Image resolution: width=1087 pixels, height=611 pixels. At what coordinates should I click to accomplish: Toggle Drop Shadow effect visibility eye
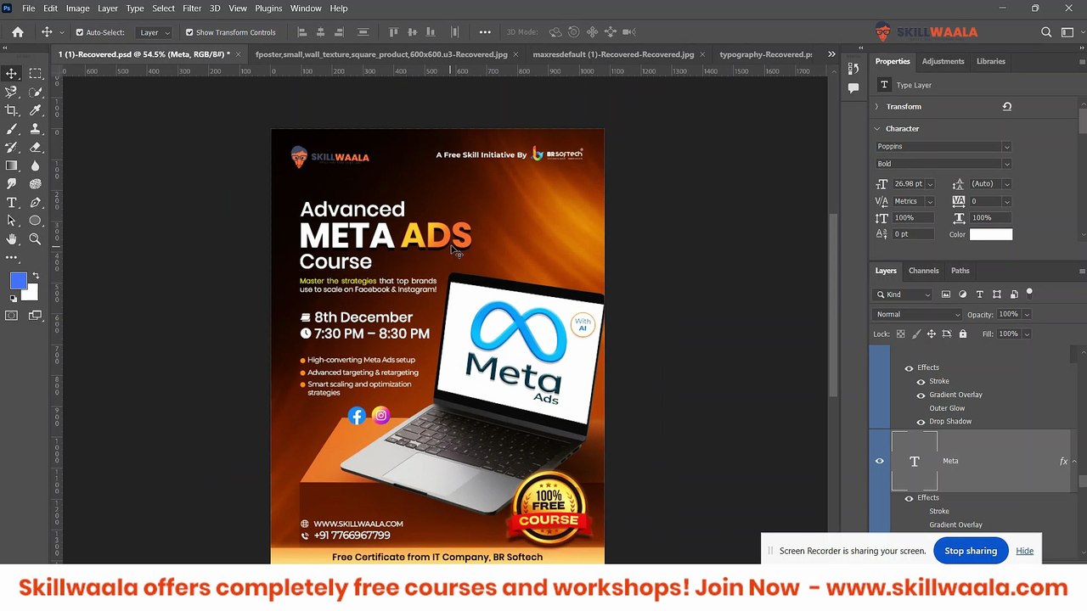[921, 422]
